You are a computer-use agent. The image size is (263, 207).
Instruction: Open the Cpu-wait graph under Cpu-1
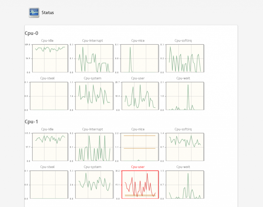coord(185,185)
